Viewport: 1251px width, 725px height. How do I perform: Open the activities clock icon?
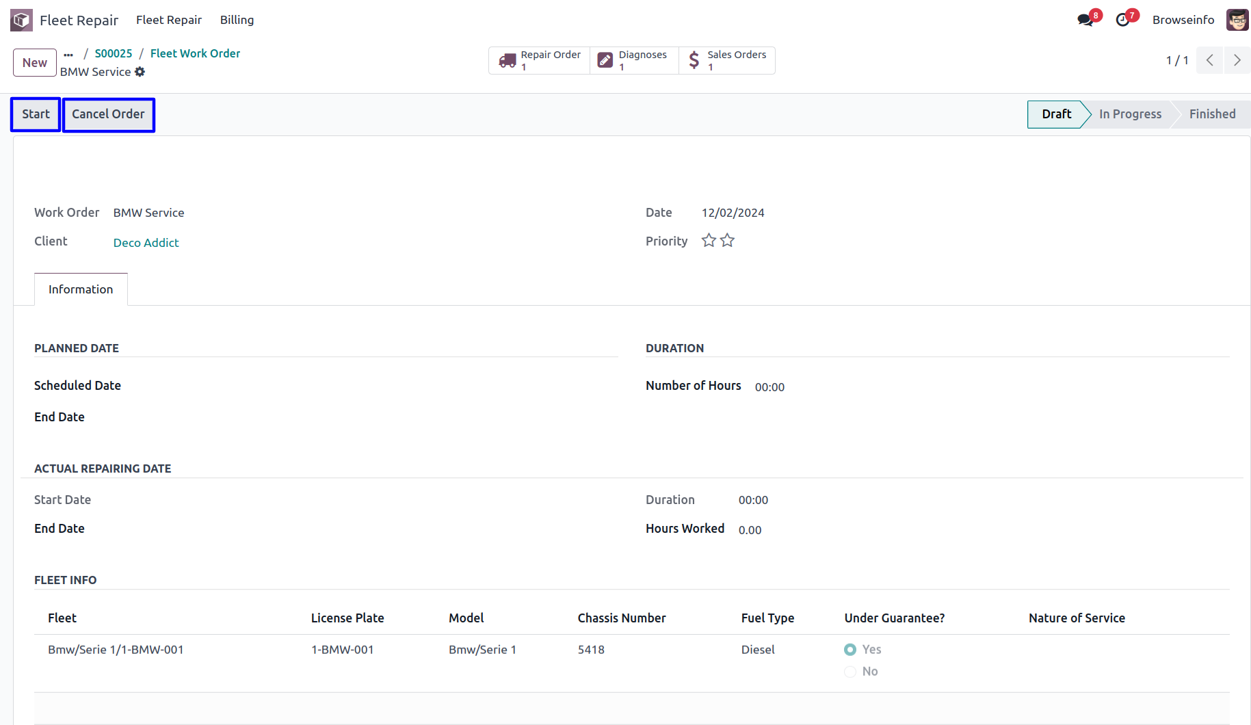point(1122,20)
